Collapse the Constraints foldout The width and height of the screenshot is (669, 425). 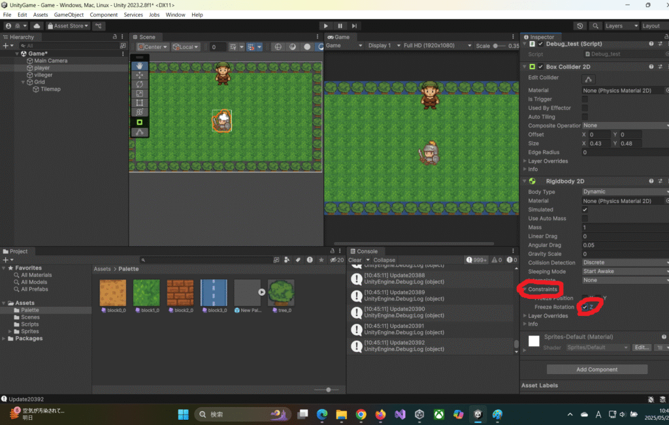tap(525, 289)
